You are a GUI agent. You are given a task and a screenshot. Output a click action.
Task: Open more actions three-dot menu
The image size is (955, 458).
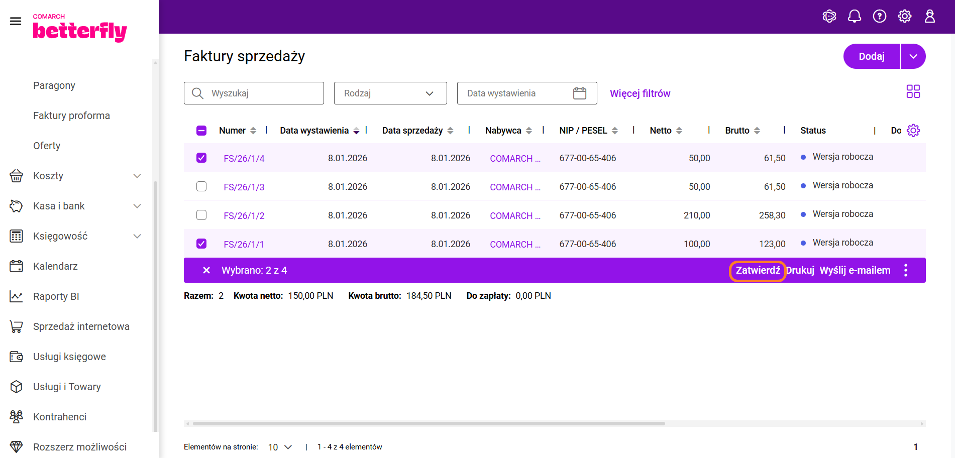pyautogui.click(x=905, y=271)
